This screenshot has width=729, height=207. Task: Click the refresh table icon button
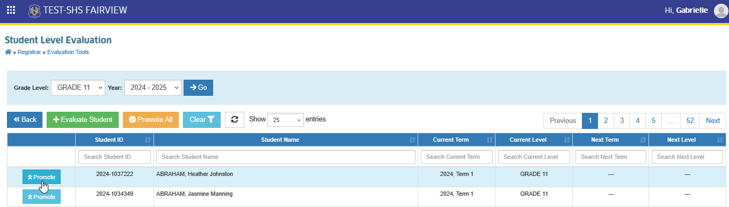tap(235, 120)
